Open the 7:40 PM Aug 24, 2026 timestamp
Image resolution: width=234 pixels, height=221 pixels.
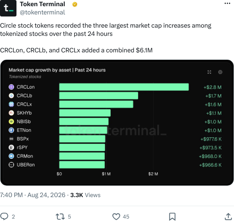[x=33, y=195]
